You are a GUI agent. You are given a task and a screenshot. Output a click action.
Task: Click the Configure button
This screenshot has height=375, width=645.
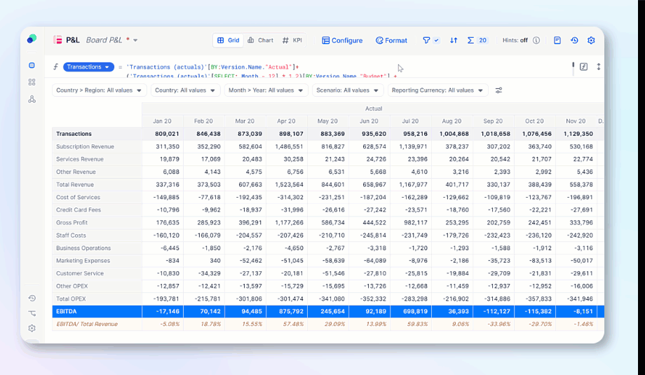click(x=342, y=40)
